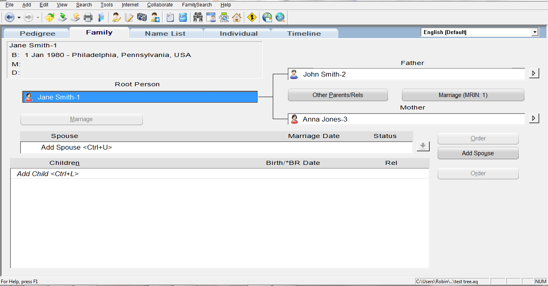This screenshot has width=548, height=286.
Task: Open the FamilySearch menu
Action: (197, 4)
